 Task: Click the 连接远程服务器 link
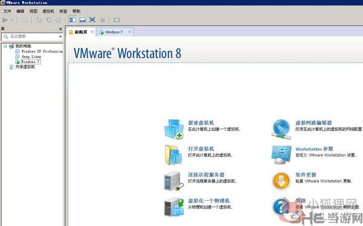coord(206,175)
